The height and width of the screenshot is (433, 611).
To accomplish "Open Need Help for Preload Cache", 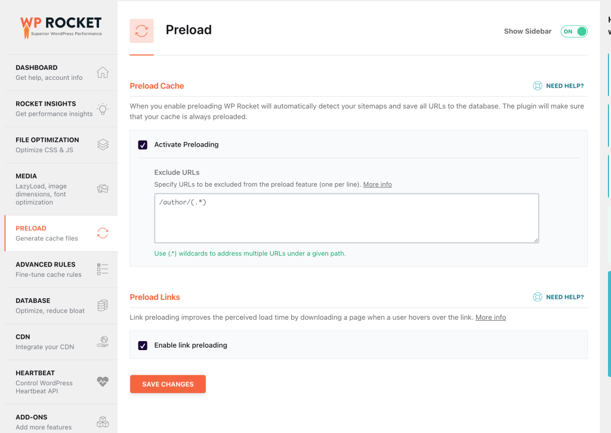I will [x=558, y=86].
